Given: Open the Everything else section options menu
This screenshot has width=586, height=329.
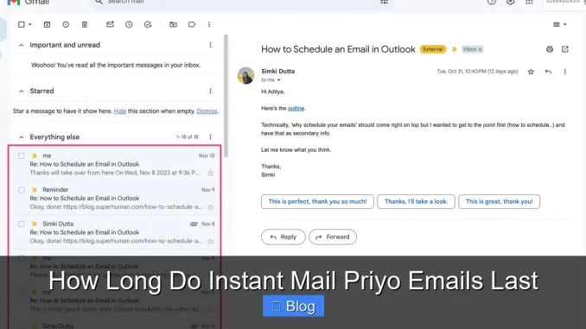Looking at the screenshot, I should (x=210, y=137).
